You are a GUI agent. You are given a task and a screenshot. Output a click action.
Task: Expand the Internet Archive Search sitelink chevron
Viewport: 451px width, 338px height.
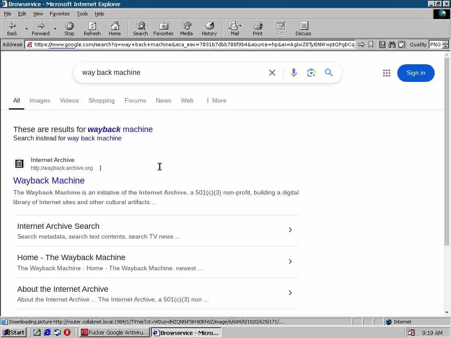(x=290, y=230)
